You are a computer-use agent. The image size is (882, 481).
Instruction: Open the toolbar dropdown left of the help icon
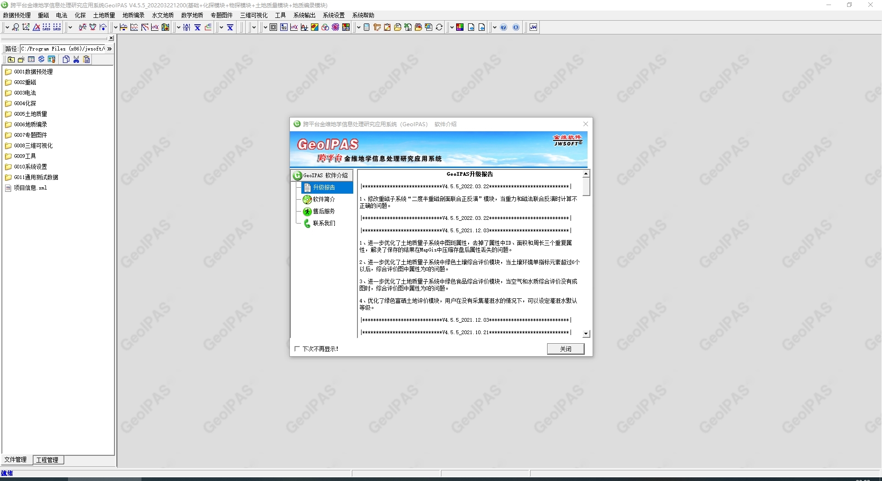point(494,28)
